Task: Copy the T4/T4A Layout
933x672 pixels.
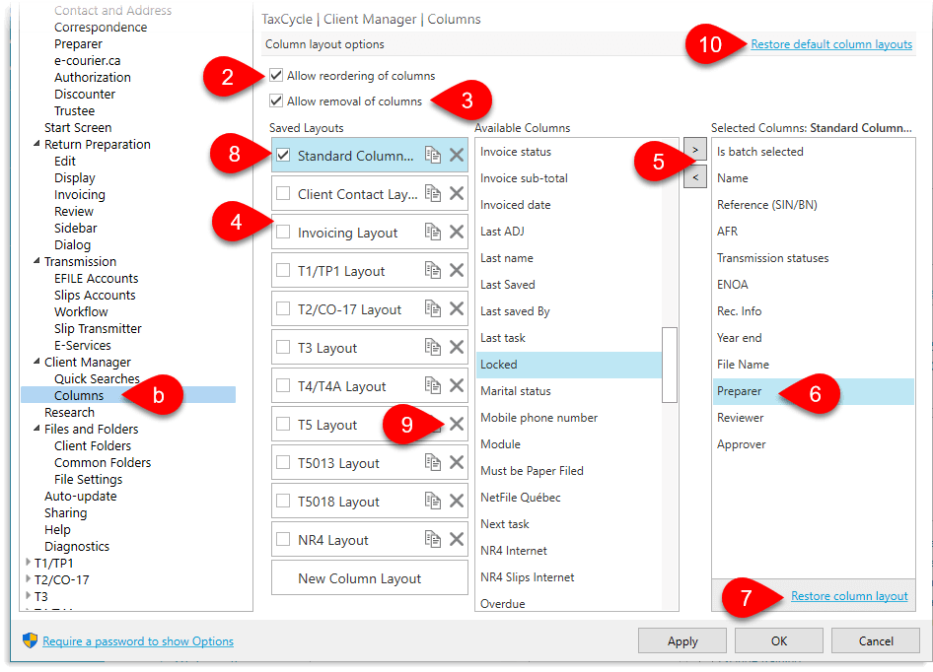Action: tap(433, 386)
